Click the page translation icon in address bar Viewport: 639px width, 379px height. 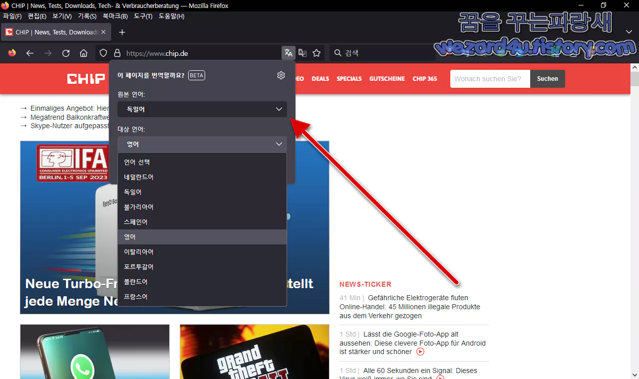[x=288, y=53]
